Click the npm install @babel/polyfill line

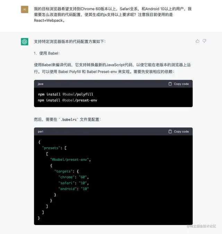[66, 94]
